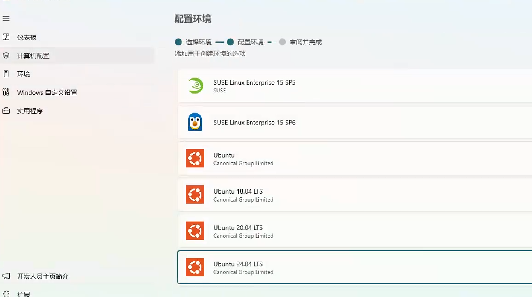Click Canonical Group Limited under Ubuntu 20.04
This screenshot has height=297, width=532.
pyautogui.click(x=243, y=236)
